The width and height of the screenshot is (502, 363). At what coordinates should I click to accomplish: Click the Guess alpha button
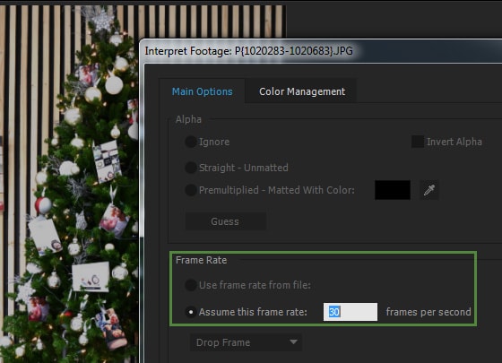click(225, 221)
